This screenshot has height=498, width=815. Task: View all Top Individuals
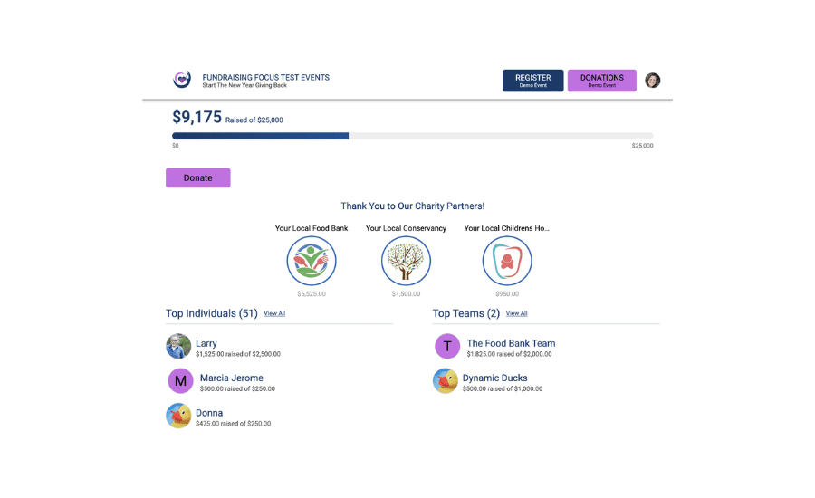[x=274, y=313]
